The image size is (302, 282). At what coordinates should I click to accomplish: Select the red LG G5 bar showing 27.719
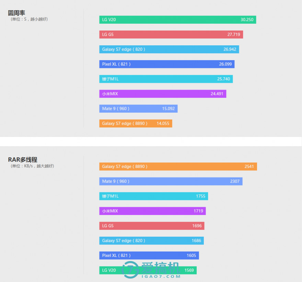point(171,34)
